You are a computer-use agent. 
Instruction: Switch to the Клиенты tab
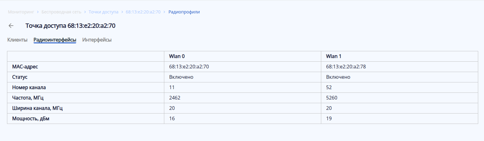(x=17, y=40)
